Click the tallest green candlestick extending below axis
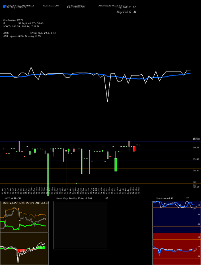Image resolution: width=201 pixels, height=265 pixels. coord(48,175)
